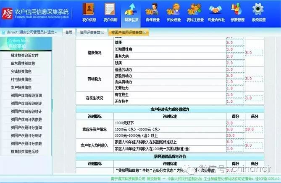Edit score field for 无劳动力 row

[x=235, y=88]
